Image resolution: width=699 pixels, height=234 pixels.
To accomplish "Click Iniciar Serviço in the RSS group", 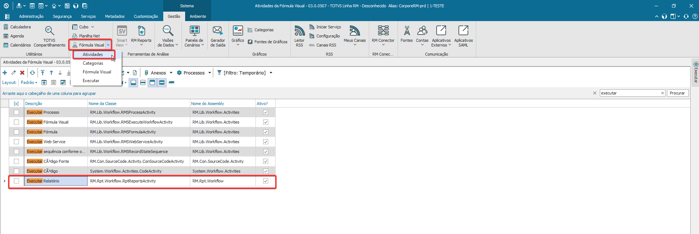I will click(x=325, y=27).
